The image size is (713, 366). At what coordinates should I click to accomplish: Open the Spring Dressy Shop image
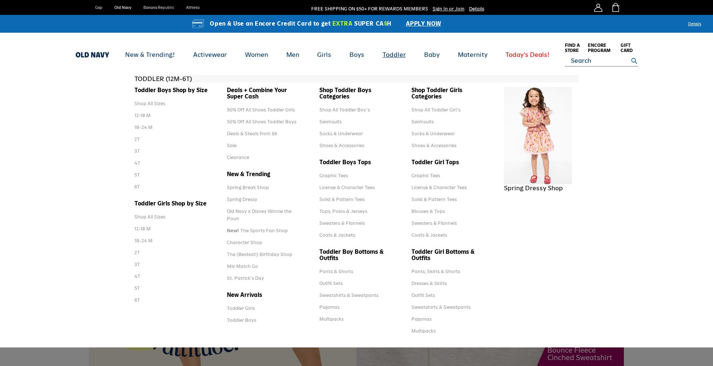(537, 135)
